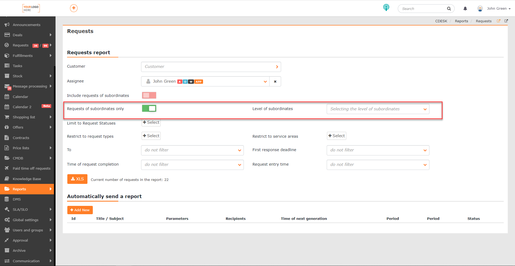Click the Deals card icon
The image size is (515, 266).
pyautogui.click(x=7, y=35)
